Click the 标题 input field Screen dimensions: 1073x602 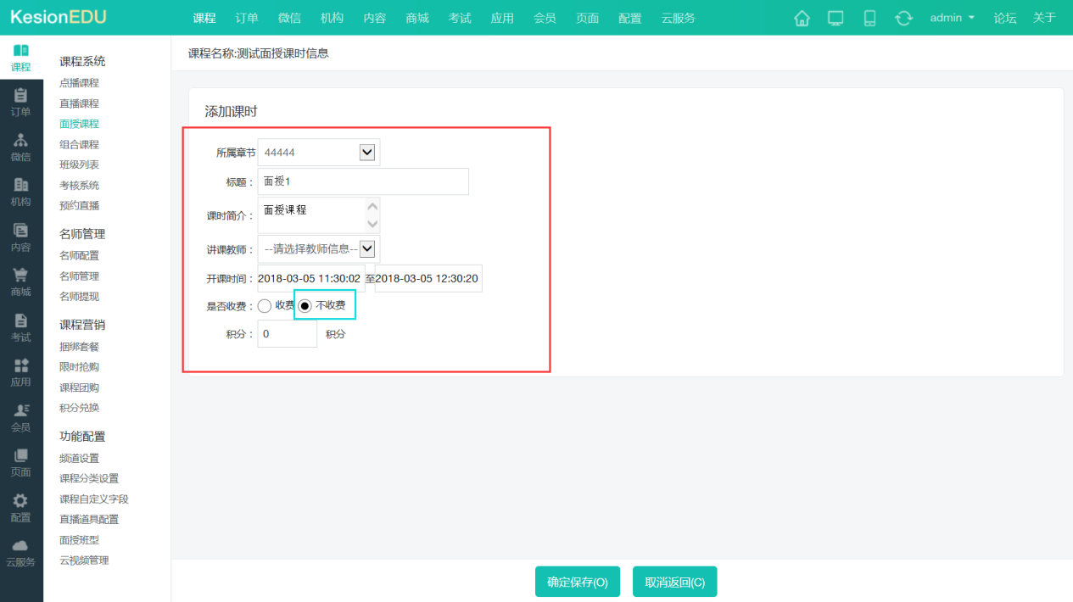click(x=363, y=181)
